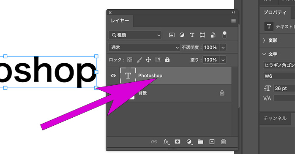Close the Layers panel

pos(110,13)
